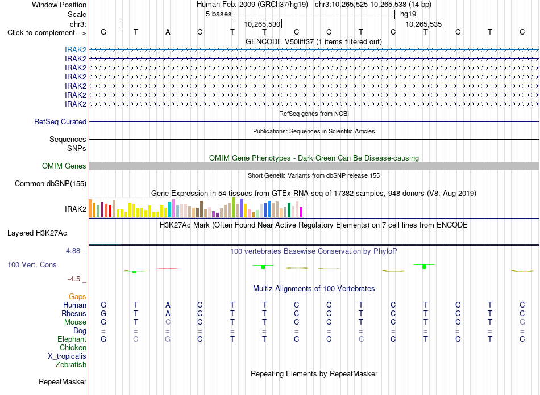Open the Common dbSNP(155) track label

tap(51, 183)
